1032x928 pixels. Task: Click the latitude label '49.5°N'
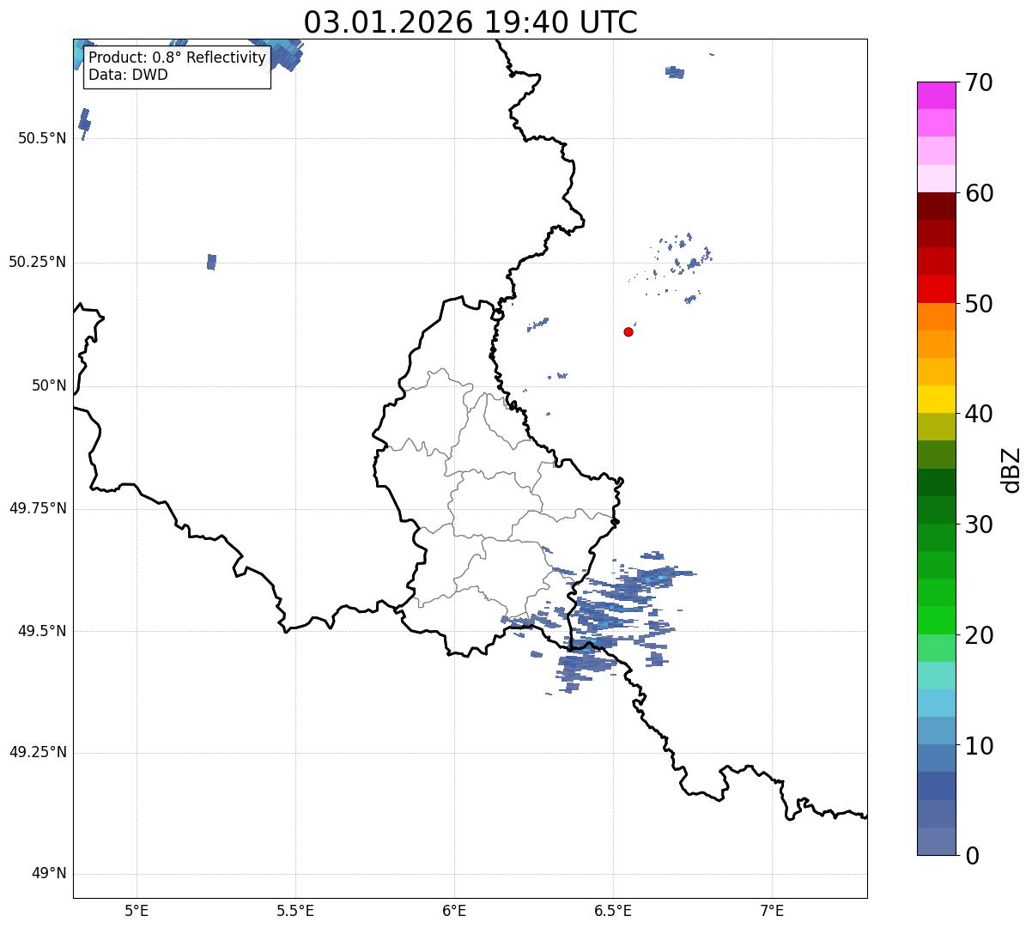click(42, 631)
